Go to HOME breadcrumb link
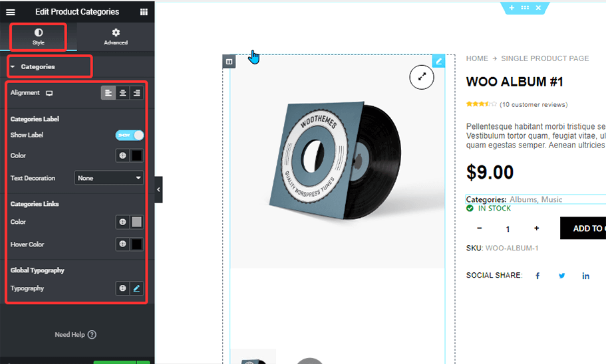Viewport: 606px width, 364px height. pos(477,58)
